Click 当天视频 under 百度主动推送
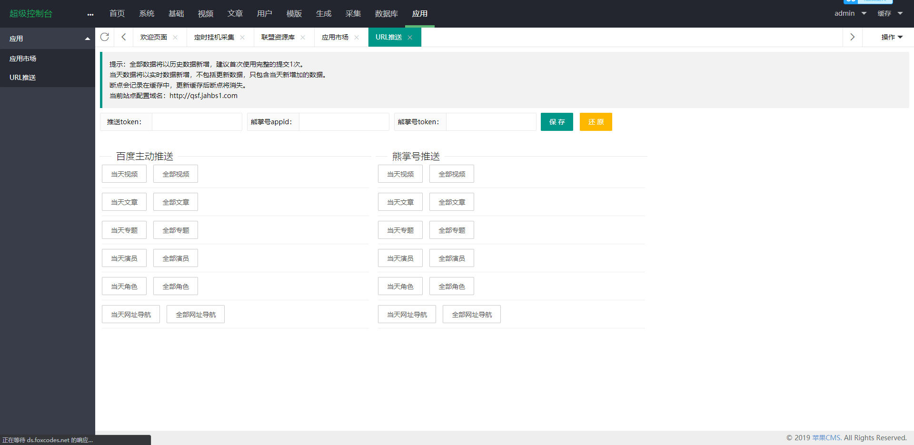The image size is (914, 445). click(124, 174)
